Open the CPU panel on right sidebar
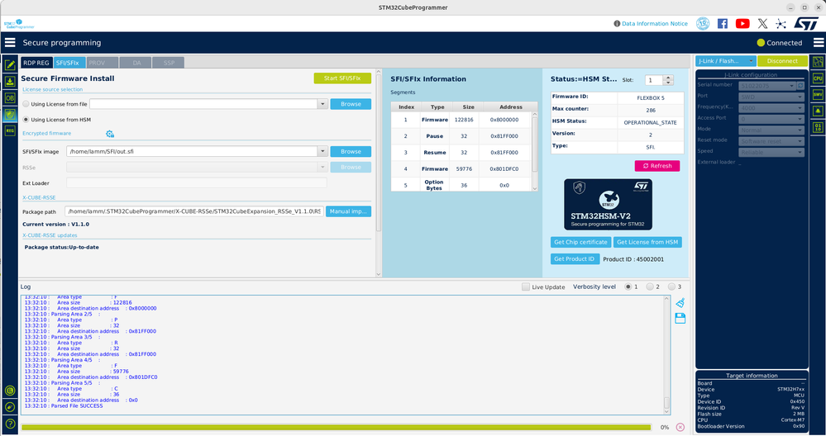Screen dimensions: 826x436 (818, 78)
